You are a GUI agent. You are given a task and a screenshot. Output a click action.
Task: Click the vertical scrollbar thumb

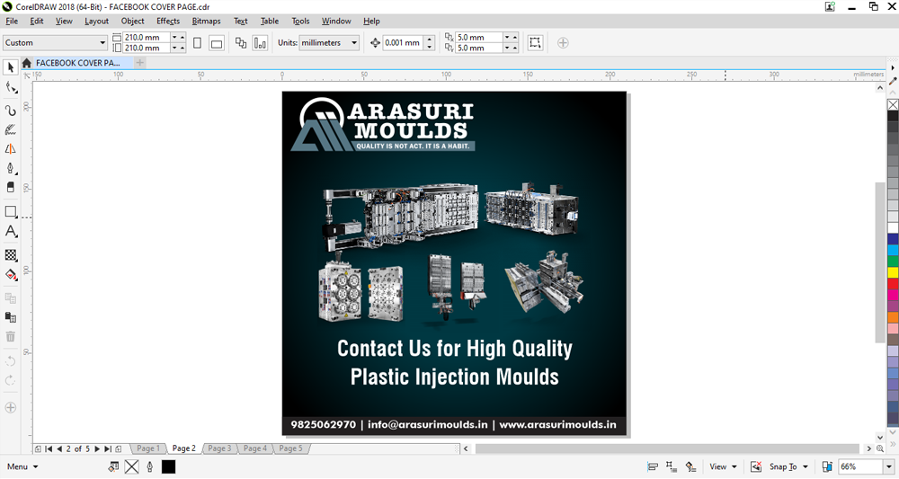pos(880,262)
